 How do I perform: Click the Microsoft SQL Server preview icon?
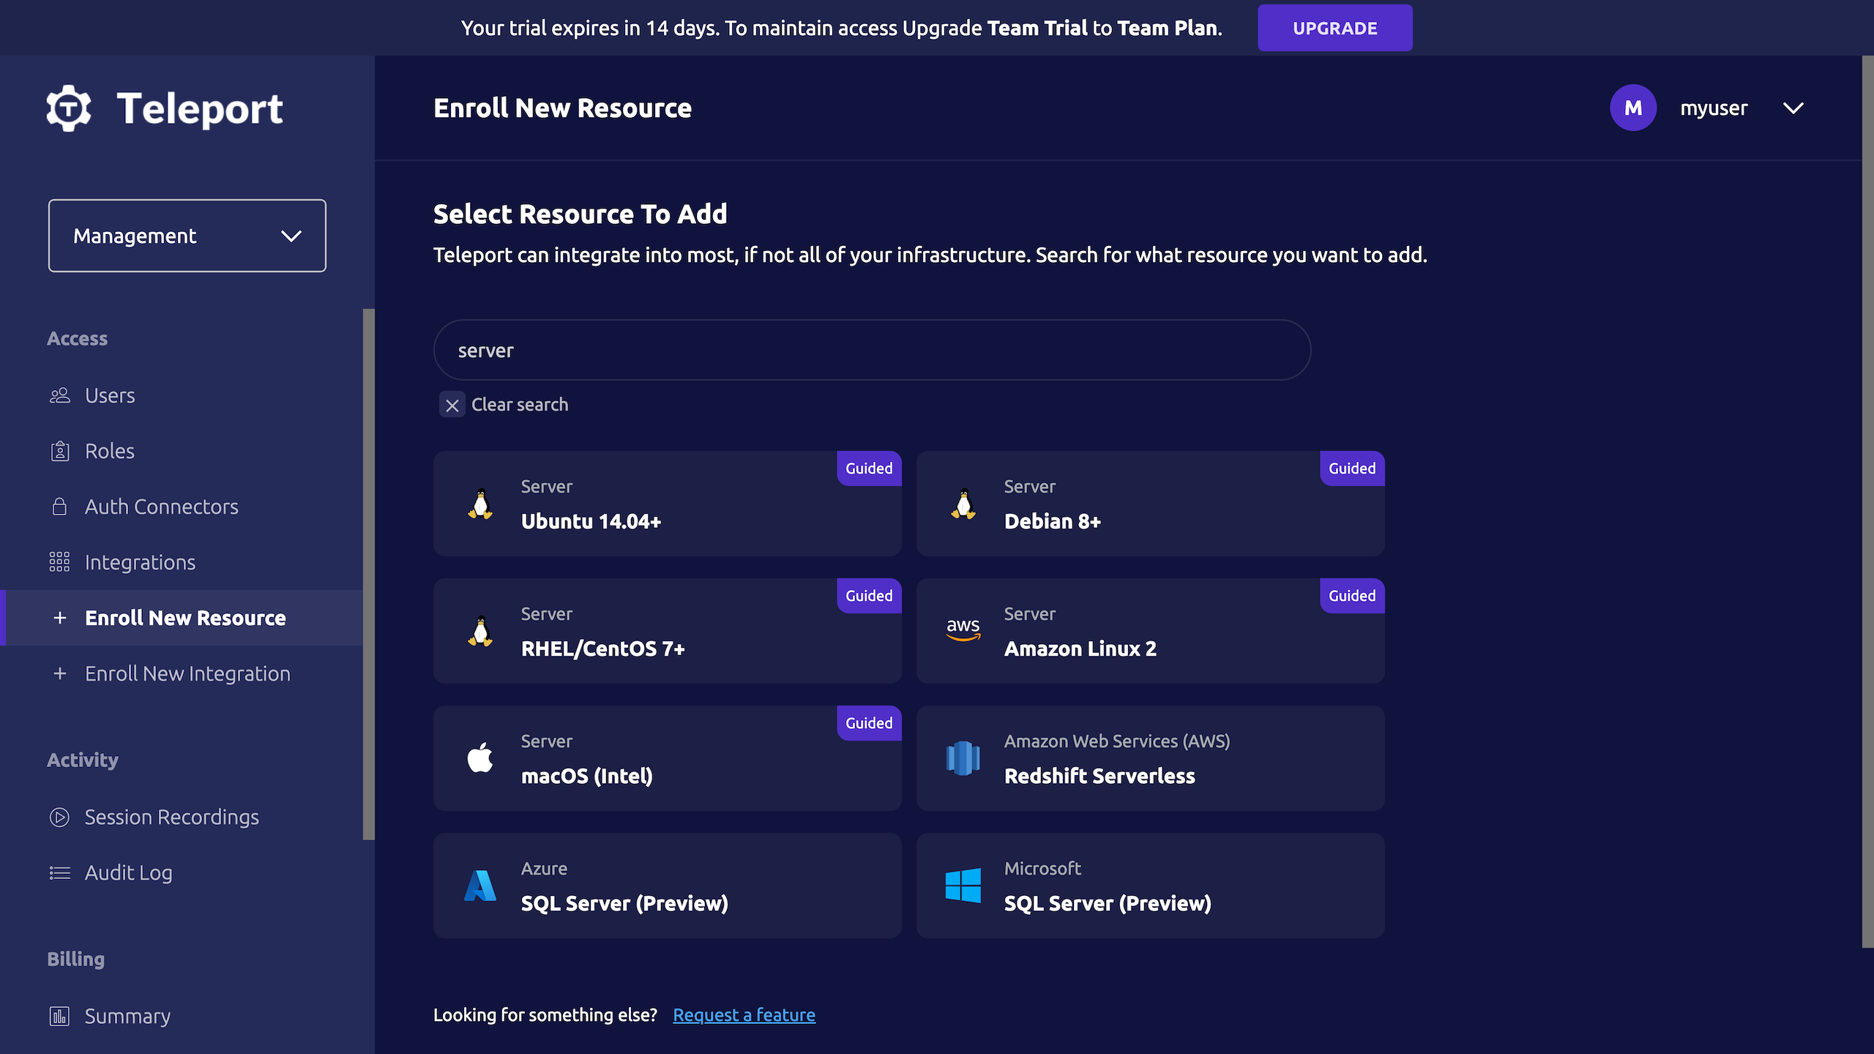pos(963,886)
